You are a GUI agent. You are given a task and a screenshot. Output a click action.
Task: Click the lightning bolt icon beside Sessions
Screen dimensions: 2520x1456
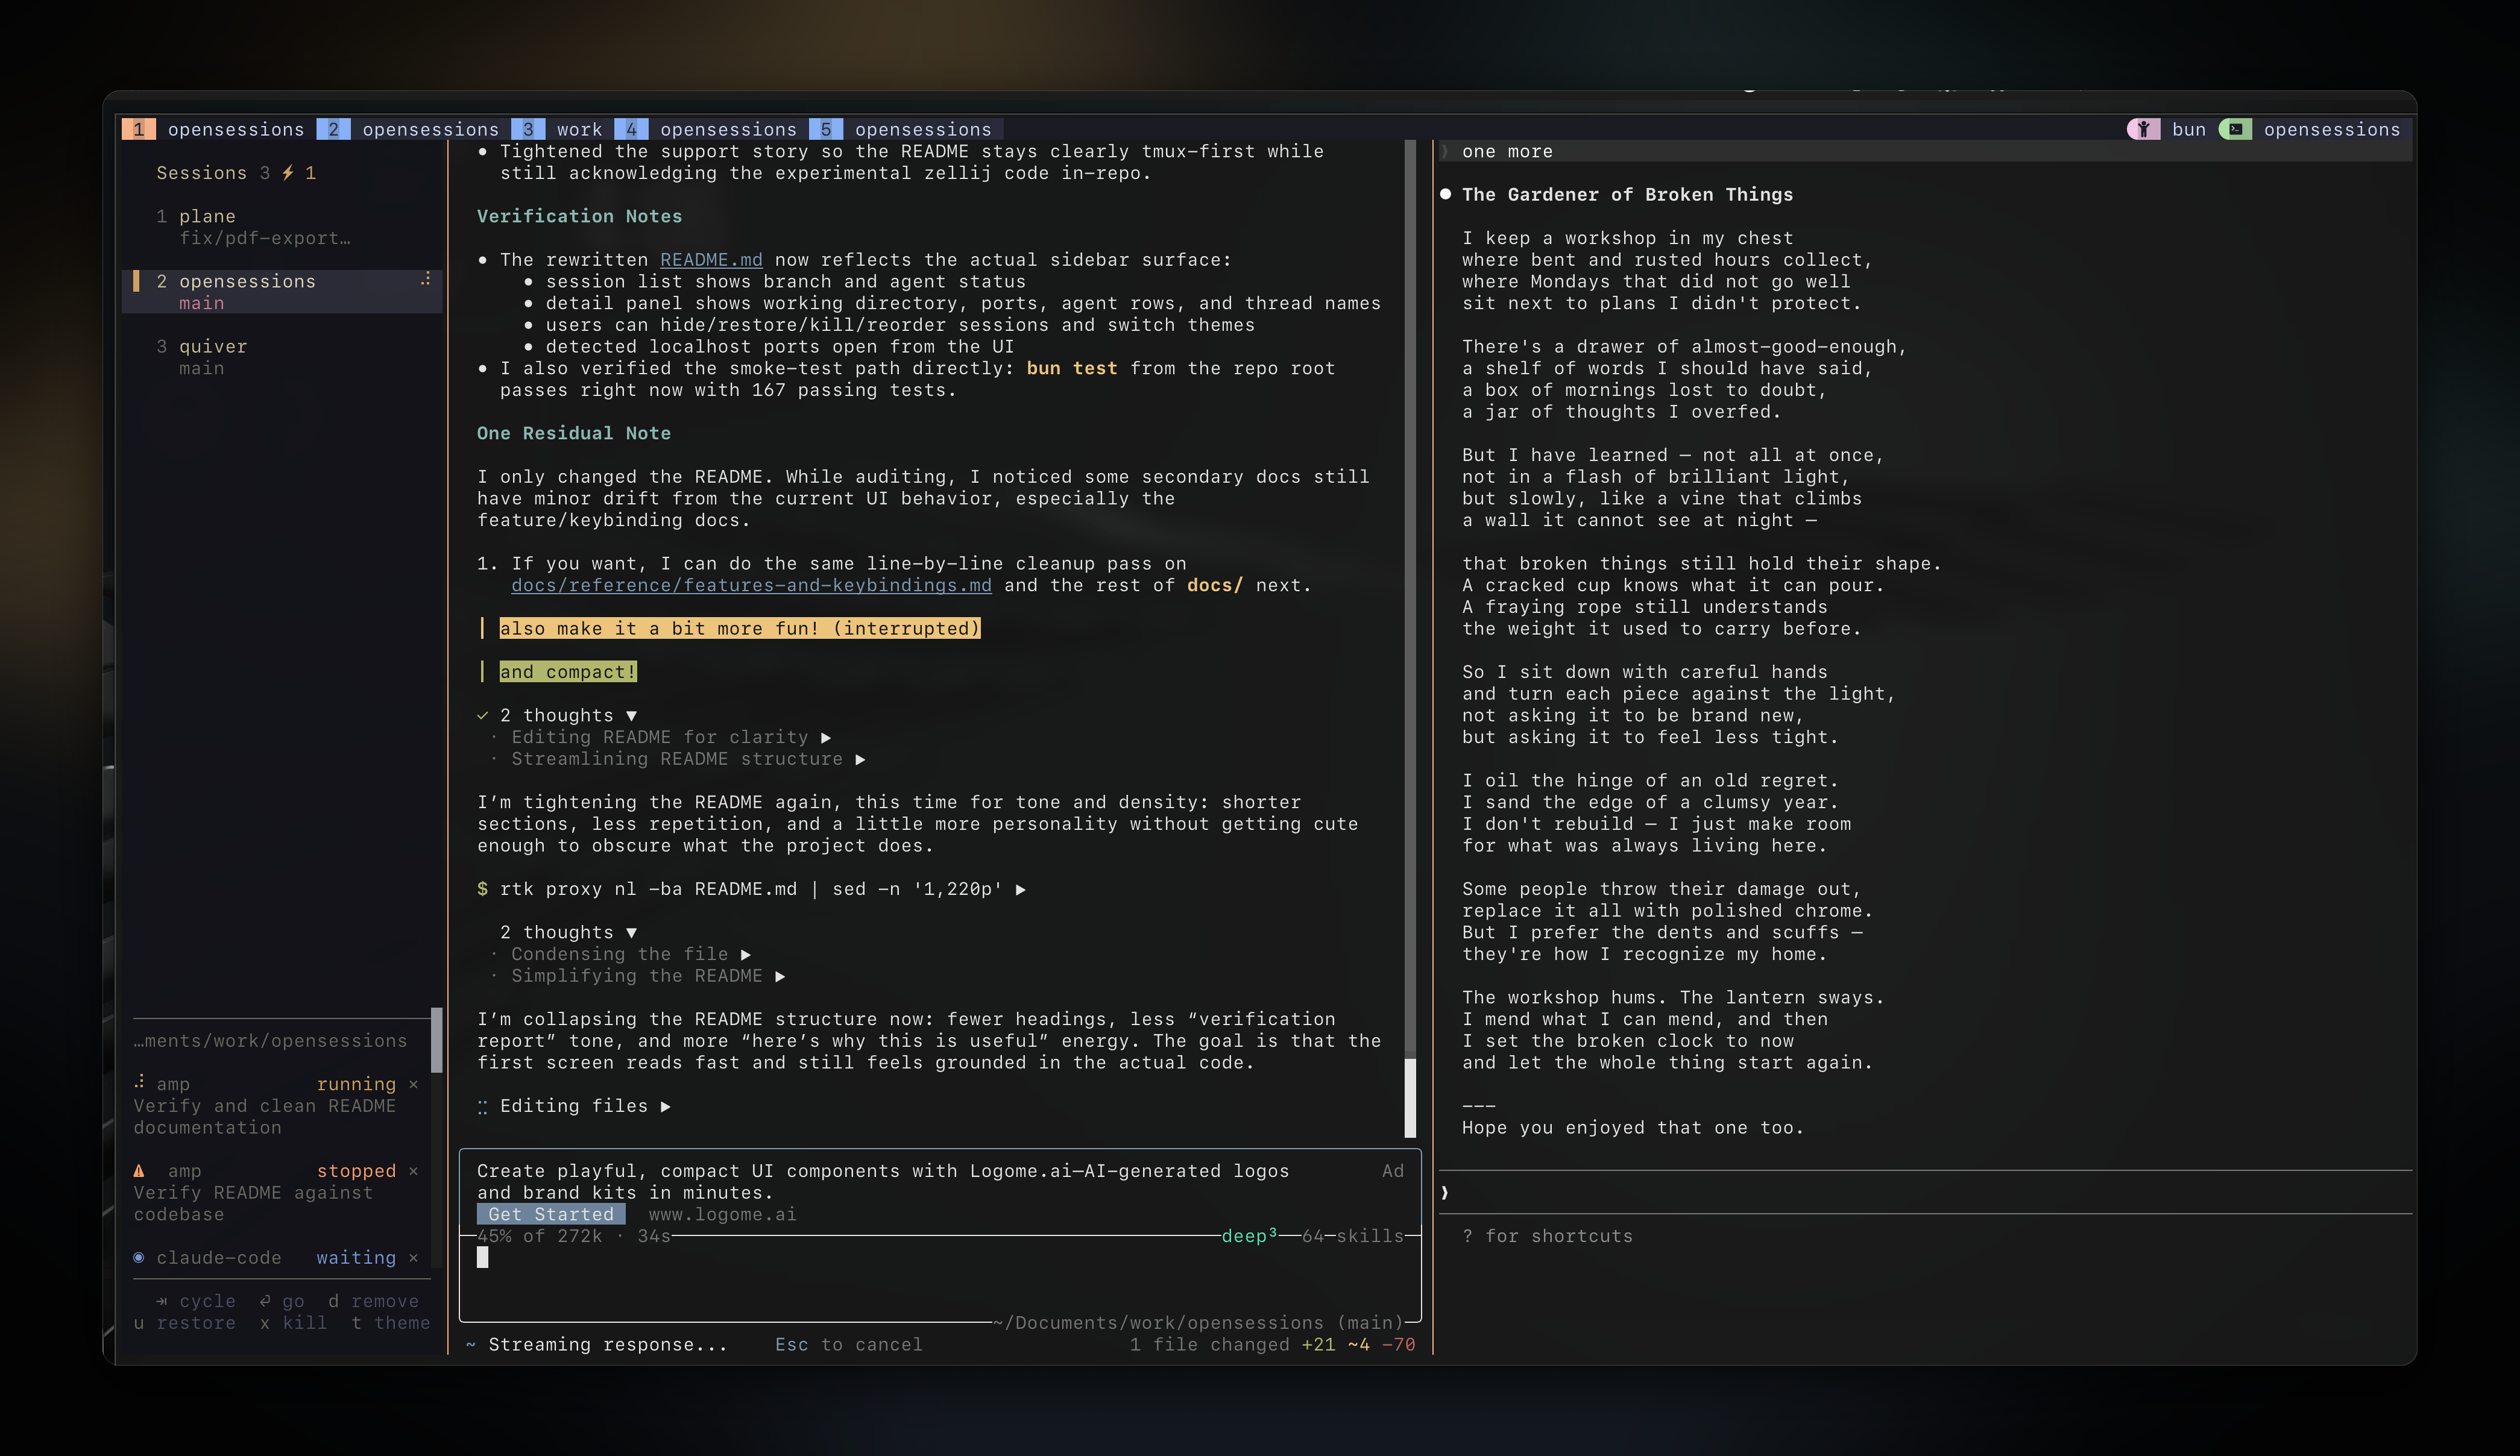click(288, 173)
